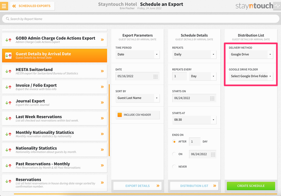Click arrows icon beside GOBD Admin export
The height and width of the screenshot is (196, 281).
(8, 40)
